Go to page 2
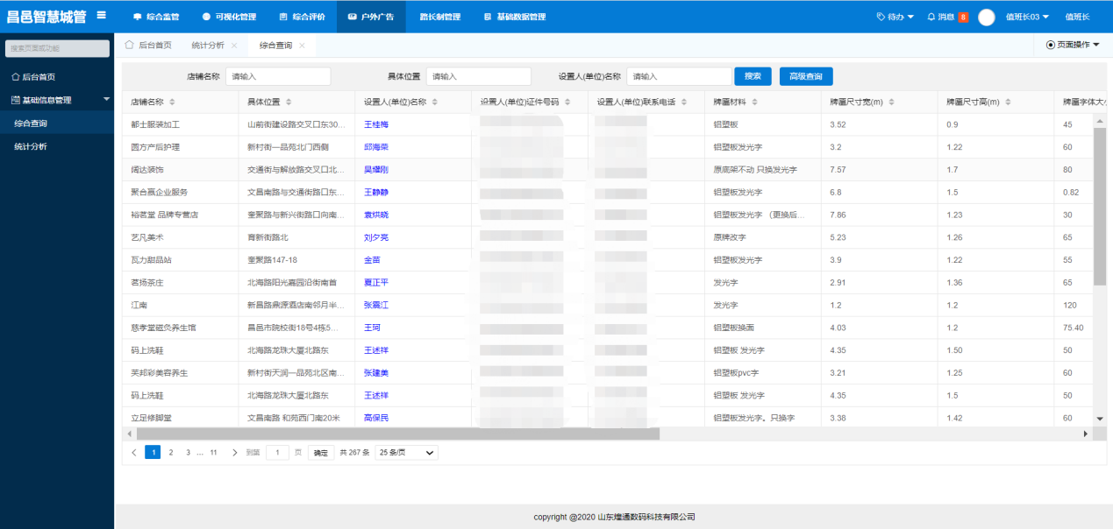 (170, 453)
